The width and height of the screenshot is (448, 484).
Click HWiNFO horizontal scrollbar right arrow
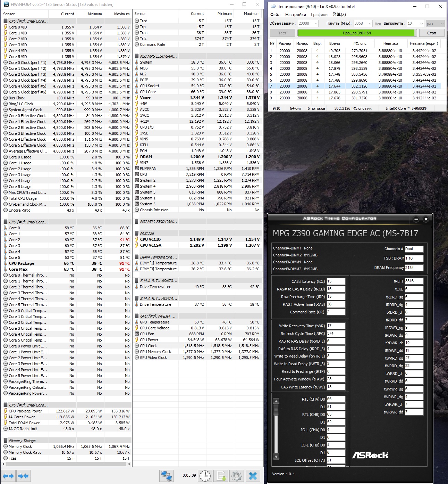click(x=129, y=464)
